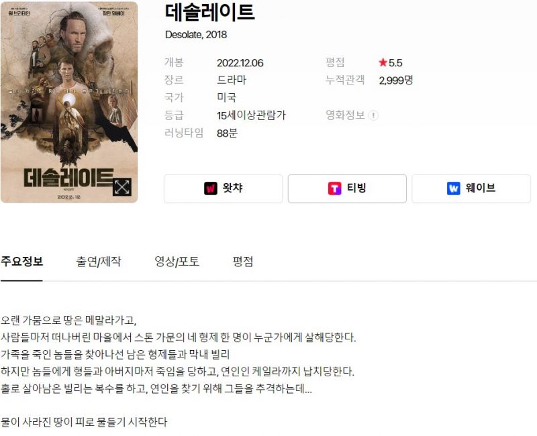The height and width of the screenshot is (436, 537).
Task: Click the 영화정보 info exclamation icon
Action: pos(373,115)
